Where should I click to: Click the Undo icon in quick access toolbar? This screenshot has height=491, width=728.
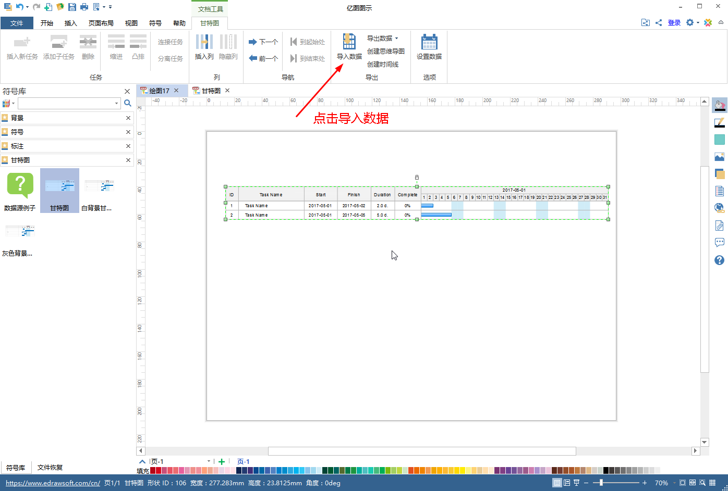click(x=19, y=7)
